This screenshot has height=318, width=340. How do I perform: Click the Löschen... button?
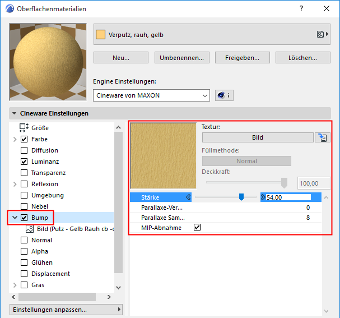pos(302,58)
